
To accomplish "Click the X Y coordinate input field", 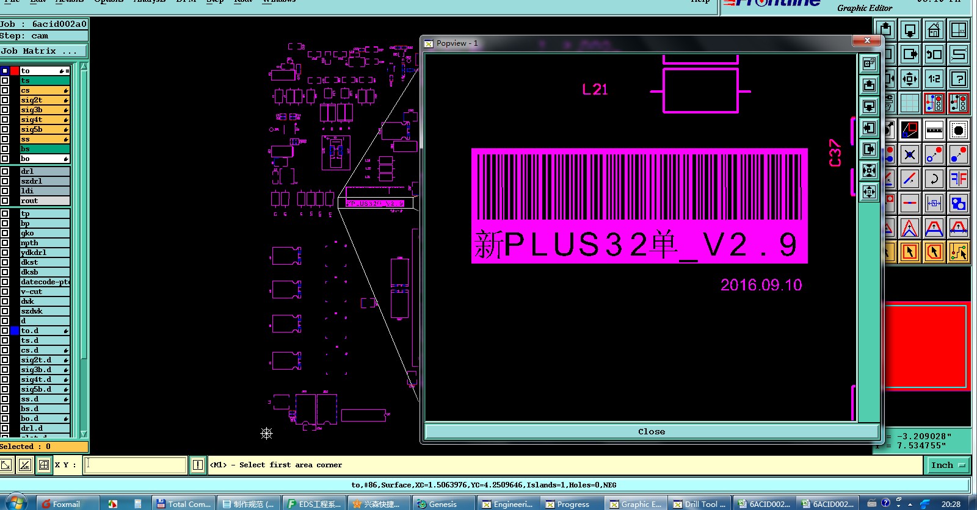I will click(136, 465).
